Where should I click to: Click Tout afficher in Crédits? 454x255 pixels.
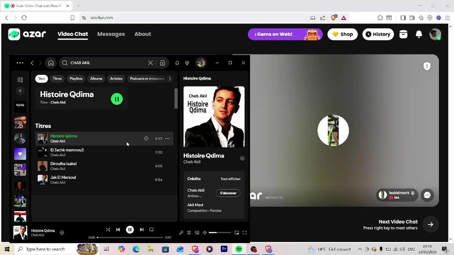pos(231,179)
